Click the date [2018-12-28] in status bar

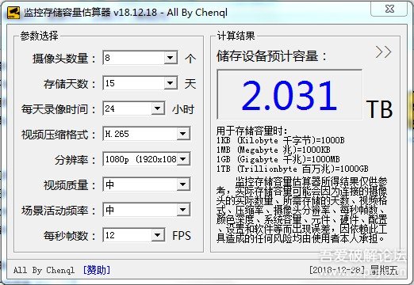point(337,270)
